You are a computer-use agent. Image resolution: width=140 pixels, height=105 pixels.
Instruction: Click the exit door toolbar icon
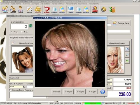tap(112, 10)
